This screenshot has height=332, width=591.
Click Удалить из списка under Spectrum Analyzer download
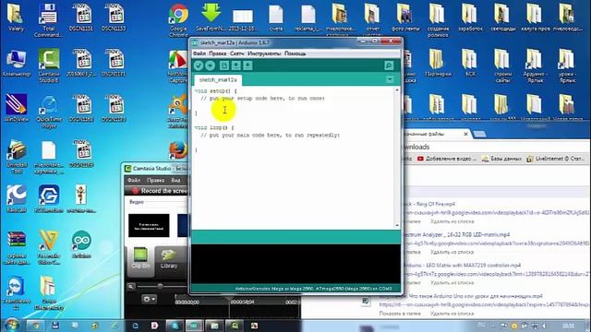452,252
